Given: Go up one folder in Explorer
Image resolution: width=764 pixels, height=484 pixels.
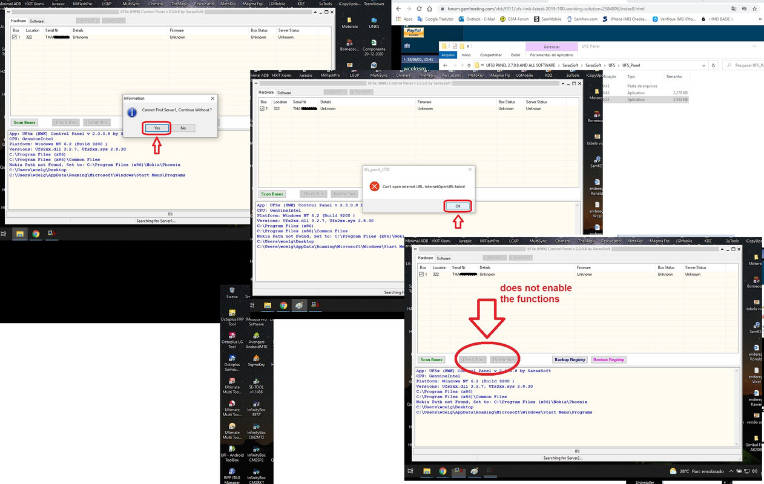Looking at the screenshot, I should (469, 65).
